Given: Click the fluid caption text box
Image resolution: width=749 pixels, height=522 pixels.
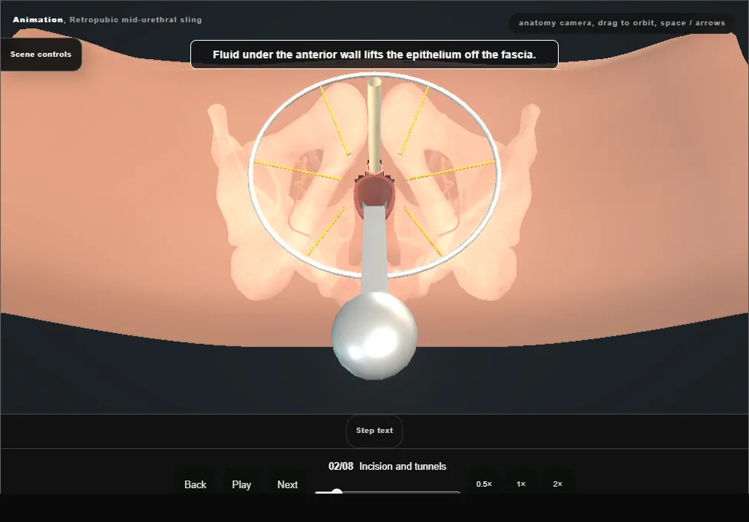Looking at the screenshot, I should [x=374, y=55].
